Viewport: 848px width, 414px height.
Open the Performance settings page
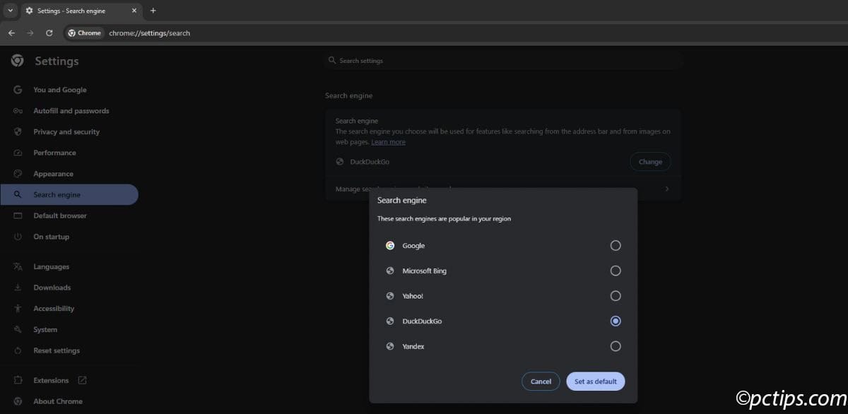[69, 153]
